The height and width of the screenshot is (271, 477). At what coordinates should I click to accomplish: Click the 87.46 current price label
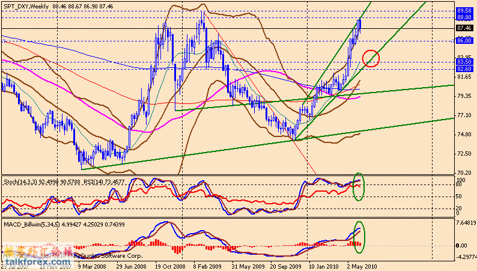(x=464, y=28)
